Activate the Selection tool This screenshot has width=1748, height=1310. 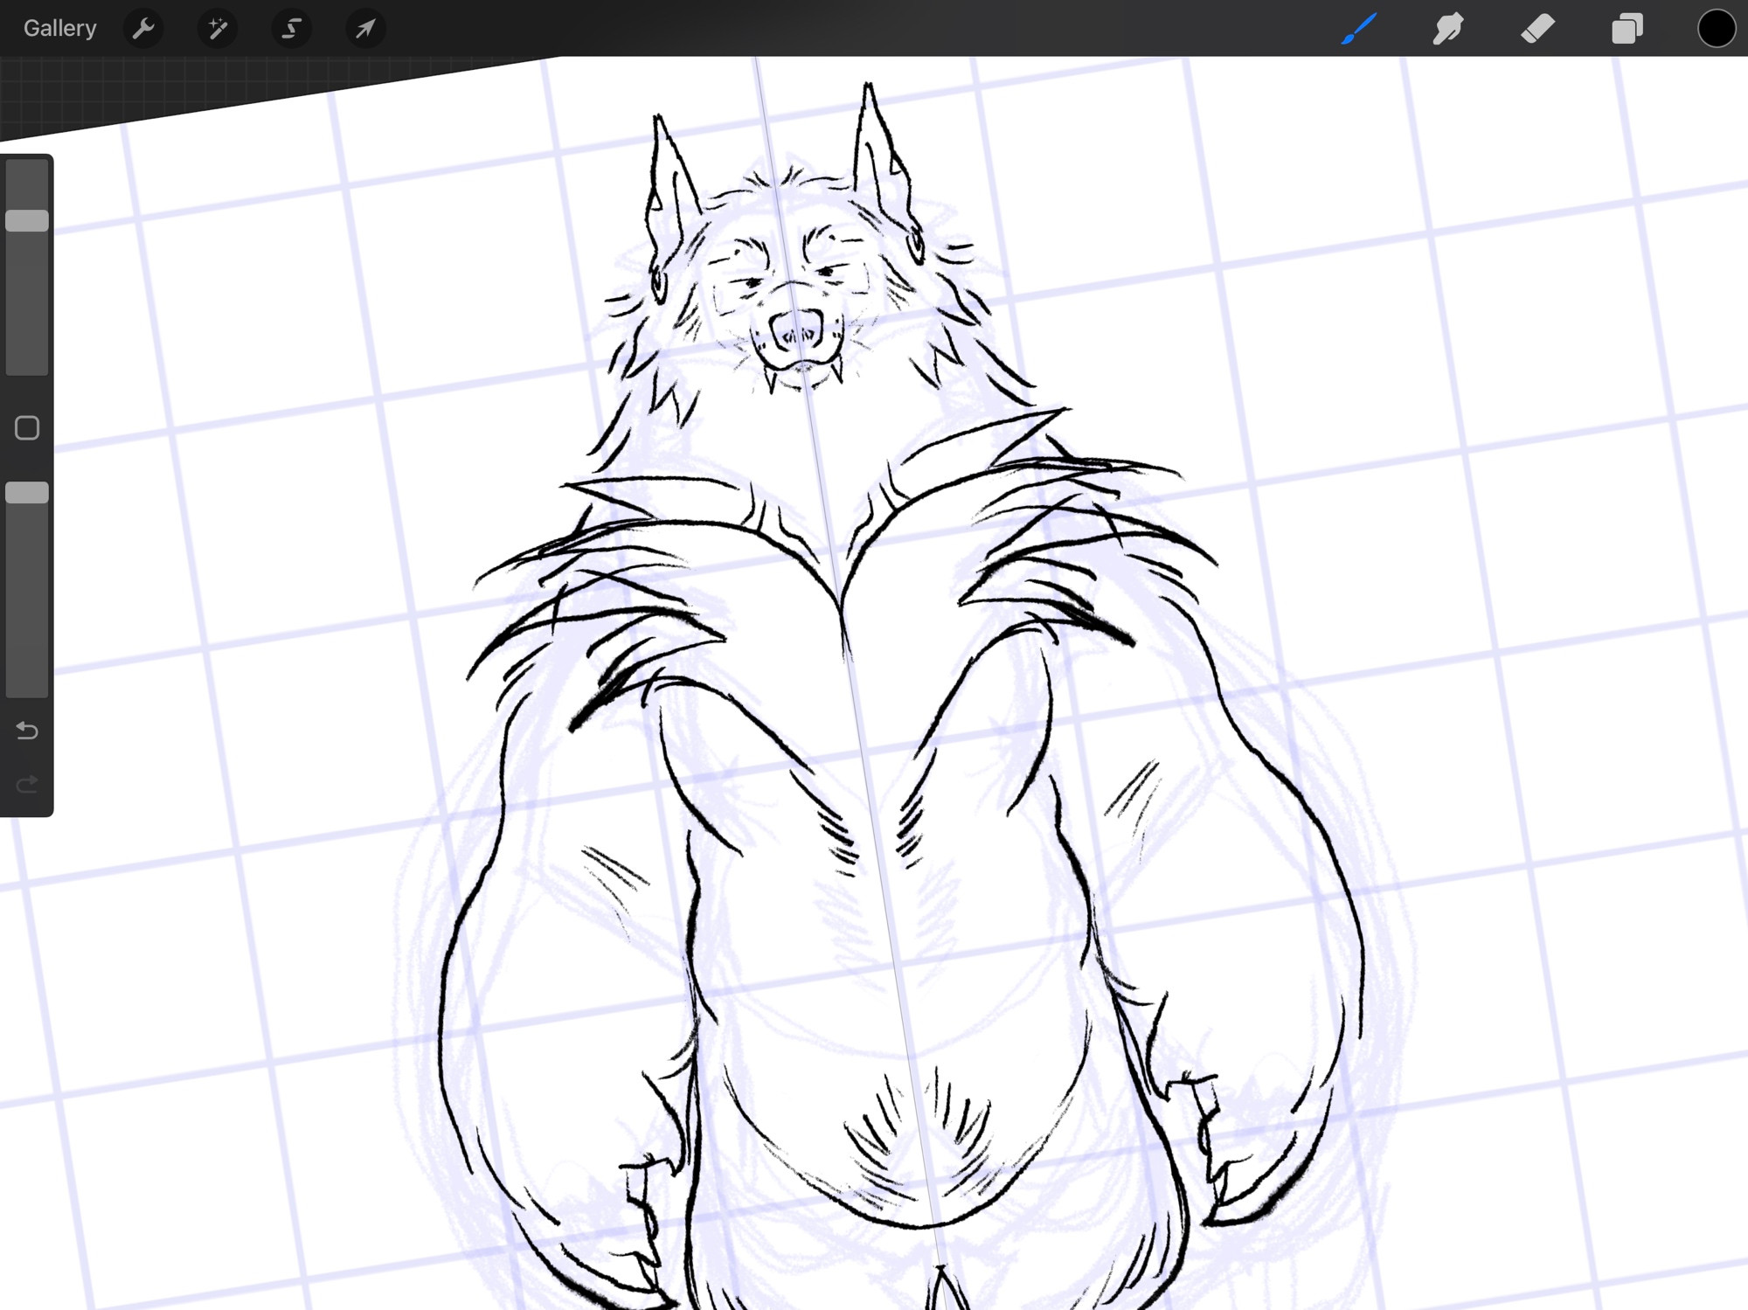click(x=291, y=29)
